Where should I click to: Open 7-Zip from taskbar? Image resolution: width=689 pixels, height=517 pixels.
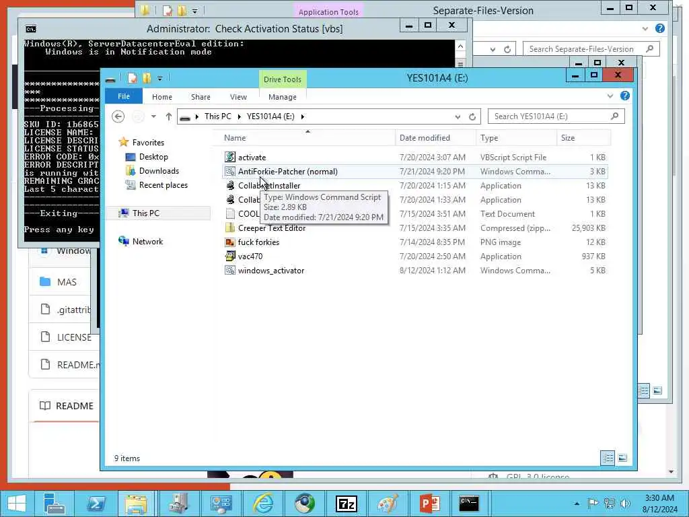[347, 504]
